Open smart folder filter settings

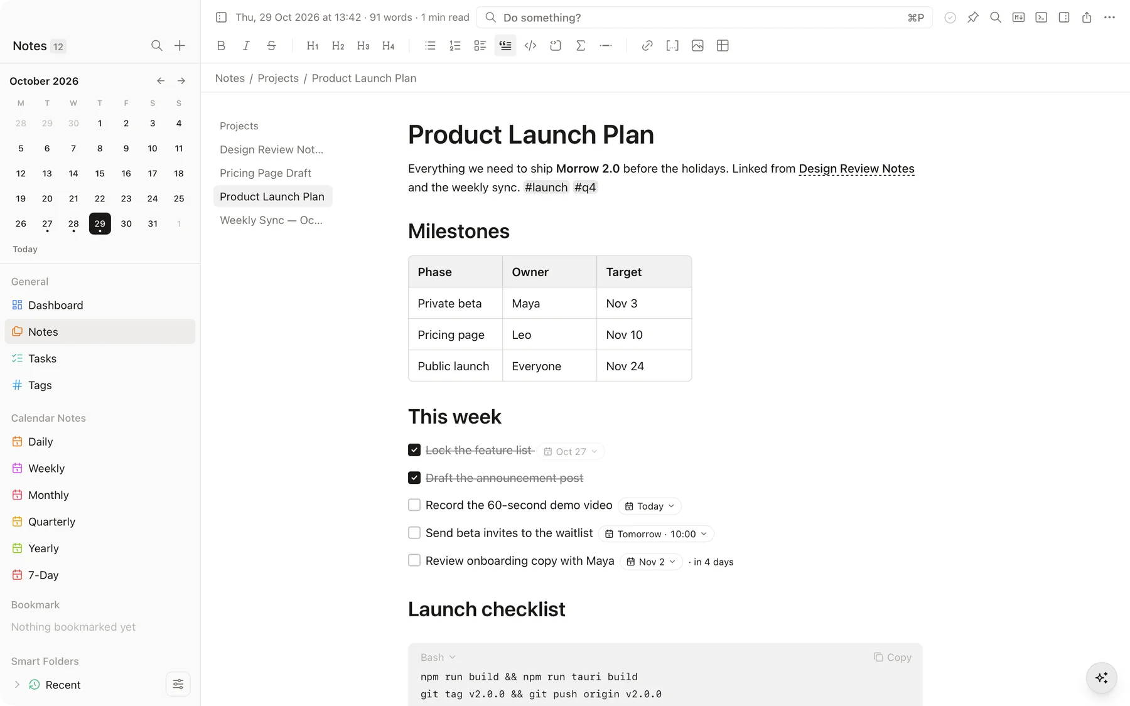178,684
